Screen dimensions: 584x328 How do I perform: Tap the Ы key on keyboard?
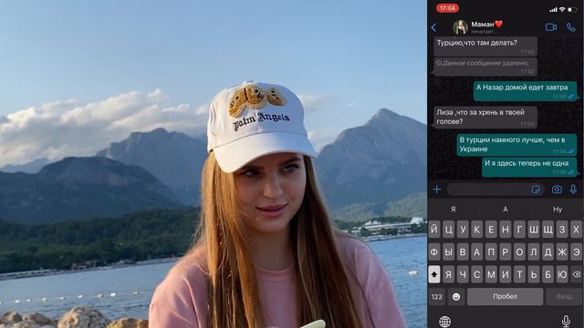[448, 252]
